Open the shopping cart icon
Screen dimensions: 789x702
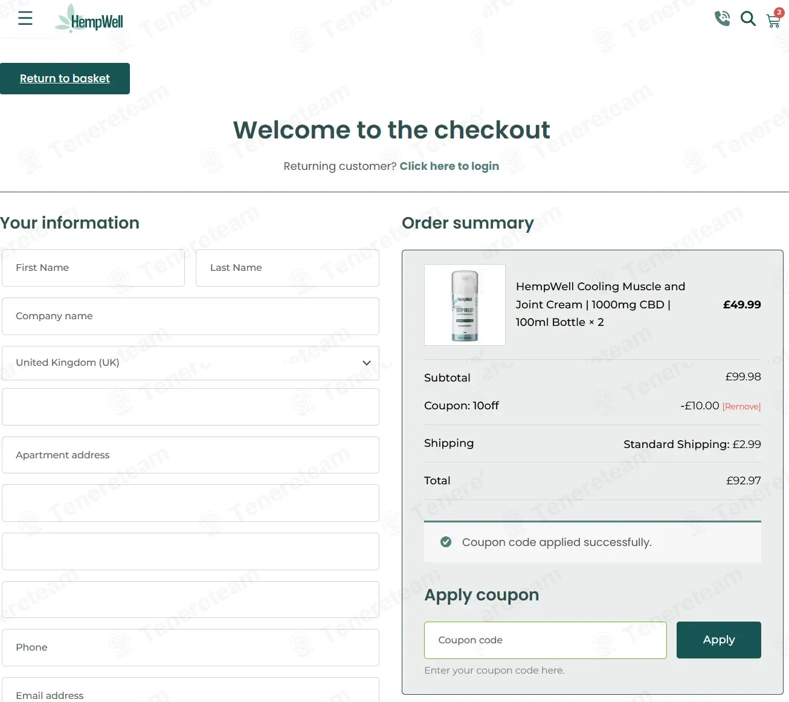pyautogui.click(x=774, y=19)
